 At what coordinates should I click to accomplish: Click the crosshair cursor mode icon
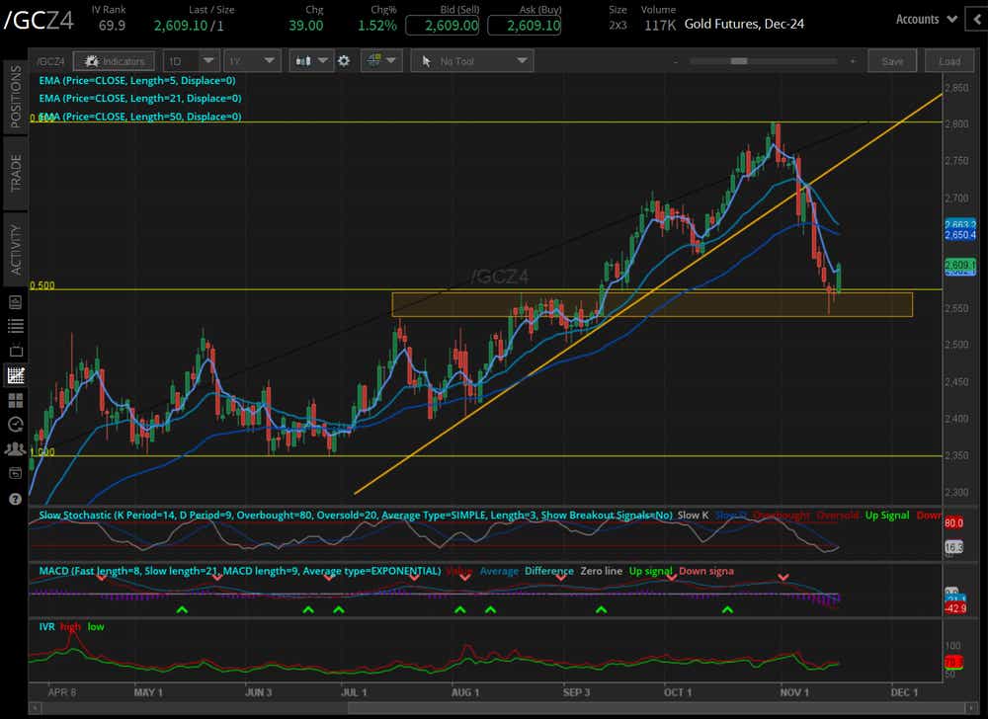point(374,60)
